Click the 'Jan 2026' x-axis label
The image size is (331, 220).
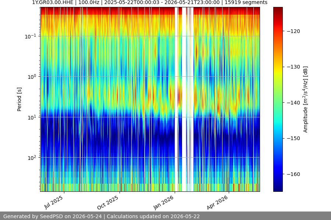pos(163,202)
